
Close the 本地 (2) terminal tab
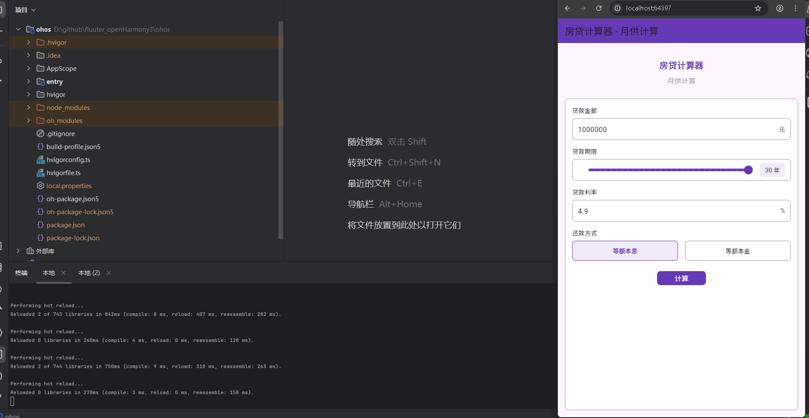point(109,273)
